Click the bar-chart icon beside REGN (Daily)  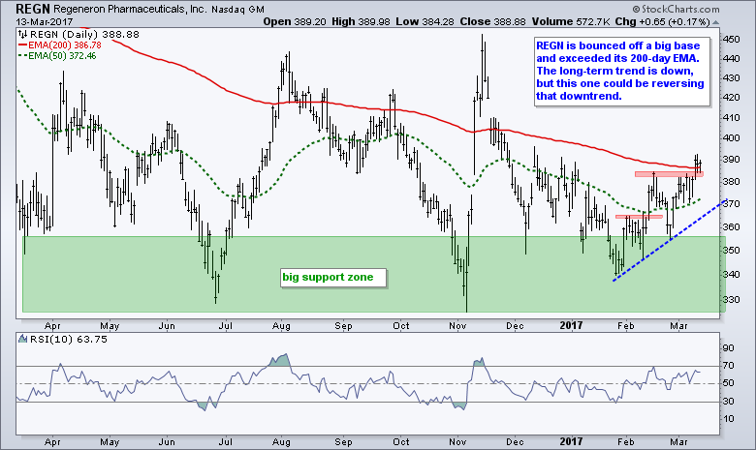click(x=22, y=34)
